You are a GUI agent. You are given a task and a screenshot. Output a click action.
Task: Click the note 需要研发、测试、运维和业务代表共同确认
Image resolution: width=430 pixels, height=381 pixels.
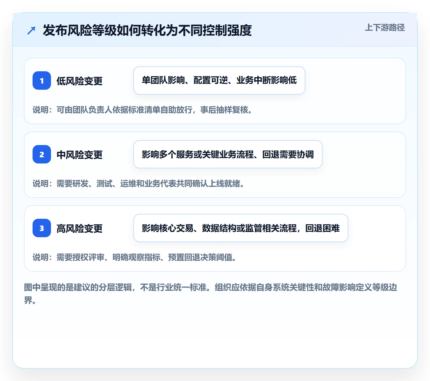click(138, 183)
